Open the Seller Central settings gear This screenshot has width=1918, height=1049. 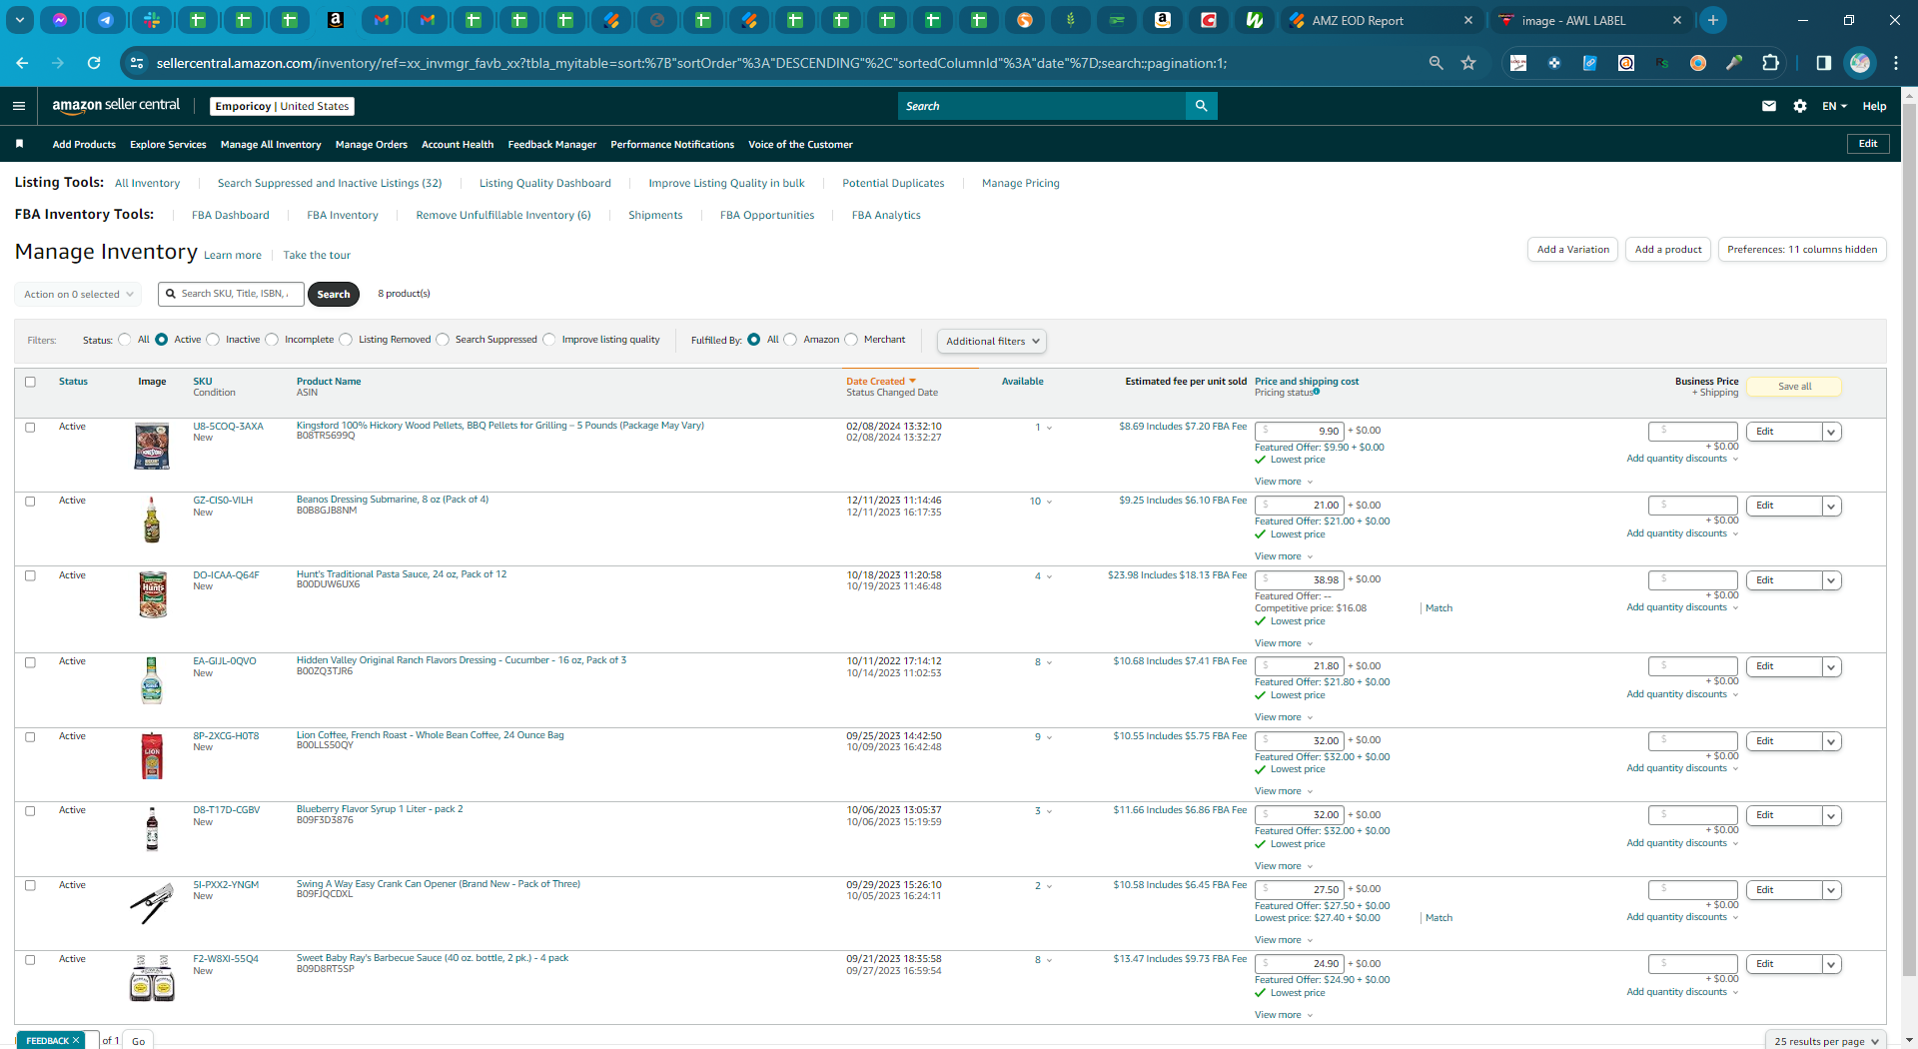coord(1800,106)
